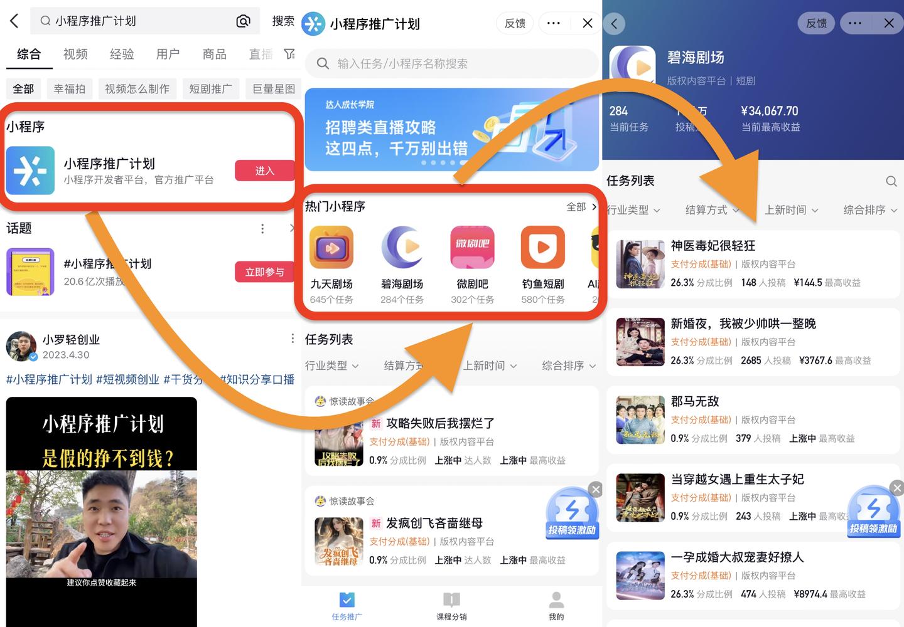Click the 进入 button to enter promotion platform
The height and width of the screenshot is (627, 904).
pyautogui.click(x=264, y=170)
